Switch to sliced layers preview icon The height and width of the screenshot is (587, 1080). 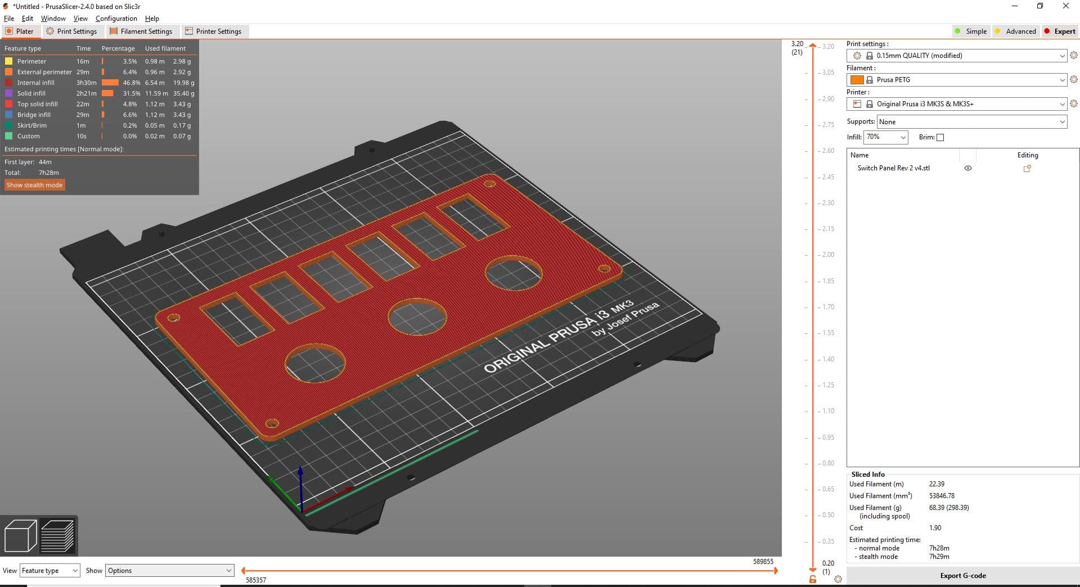57,536
